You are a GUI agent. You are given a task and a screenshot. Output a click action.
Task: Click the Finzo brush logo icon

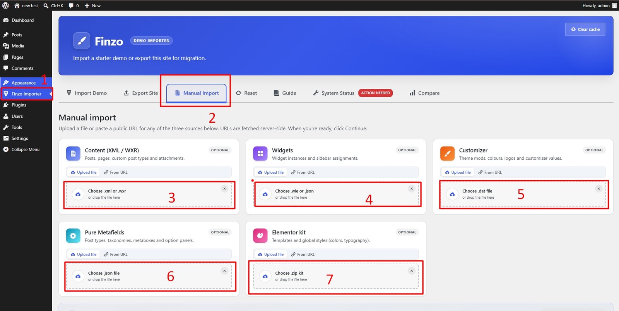point(82,41)
